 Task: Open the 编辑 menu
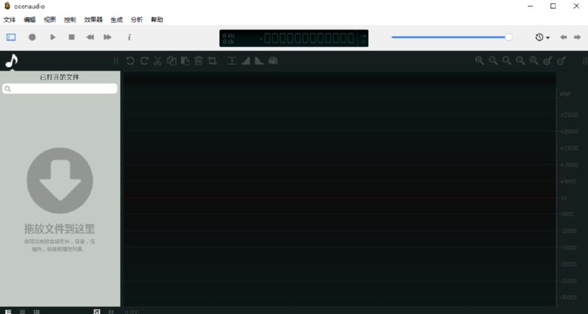pos(30,20)
